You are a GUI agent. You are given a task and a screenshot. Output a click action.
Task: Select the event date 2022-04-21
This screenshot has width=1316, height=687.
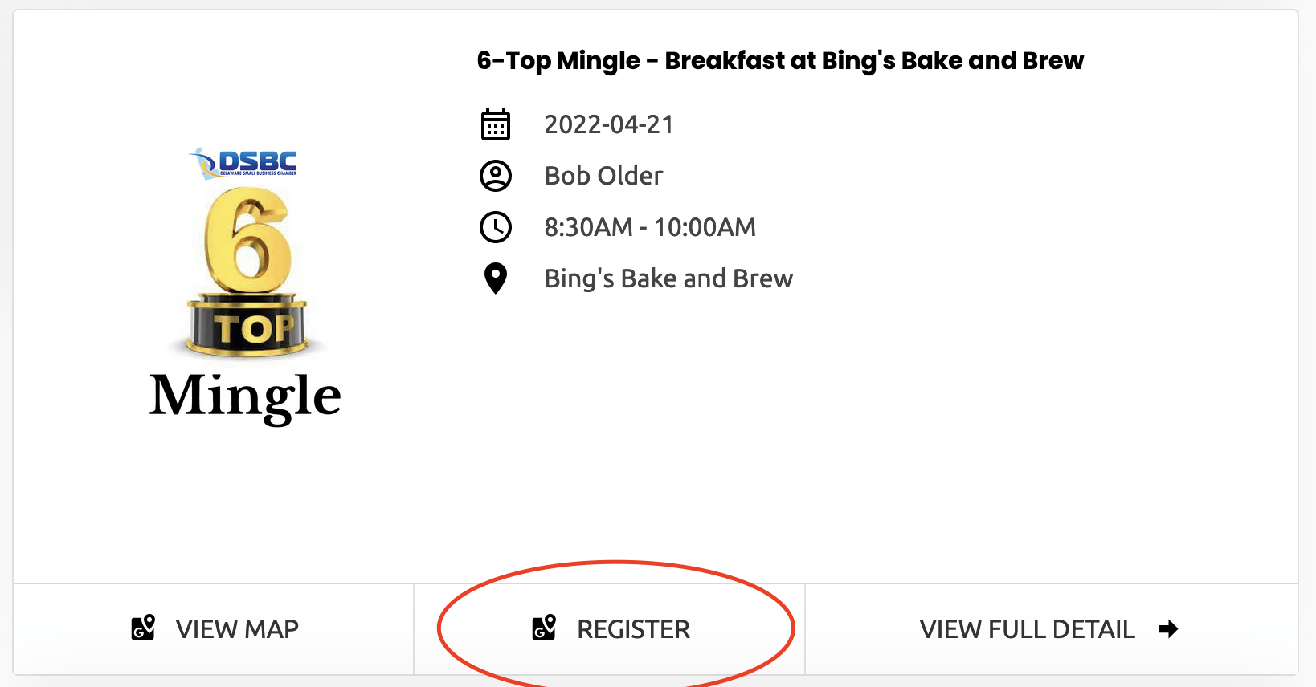pos(609,125)
